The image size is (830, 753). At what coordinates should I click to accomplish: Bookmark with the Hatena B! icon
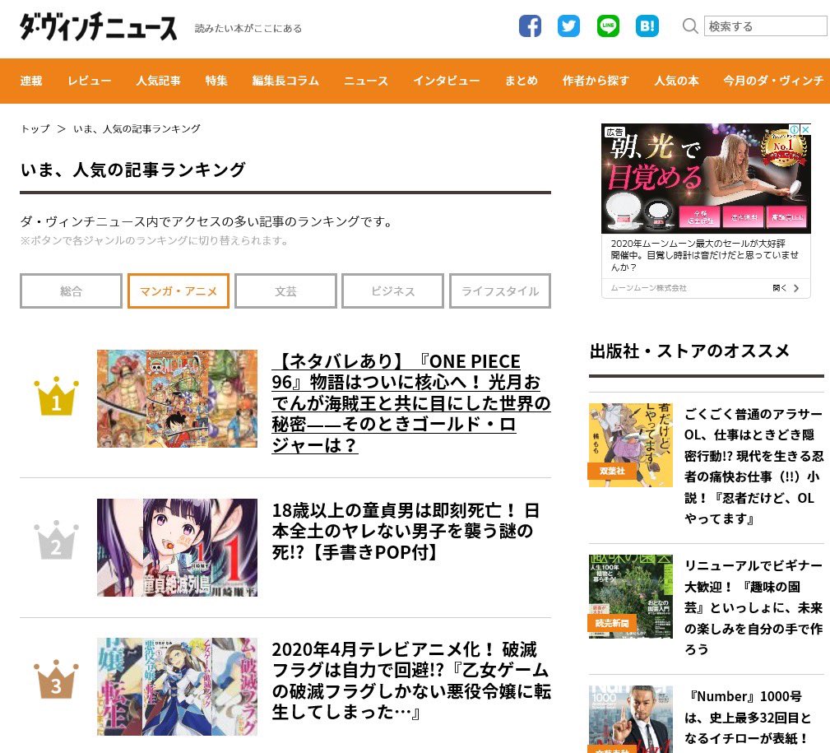point(647,26)
